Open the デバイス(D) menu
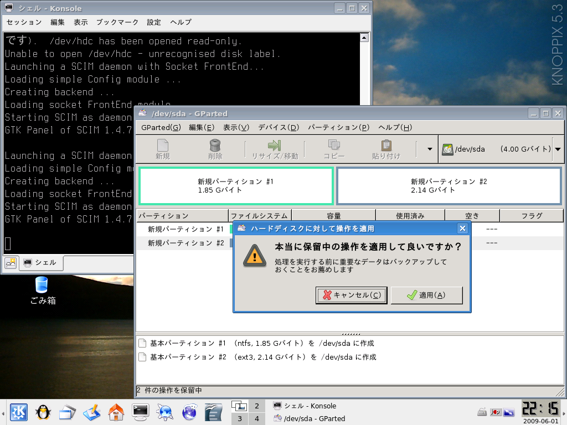 pyautogui.click(x=279, y=127)
